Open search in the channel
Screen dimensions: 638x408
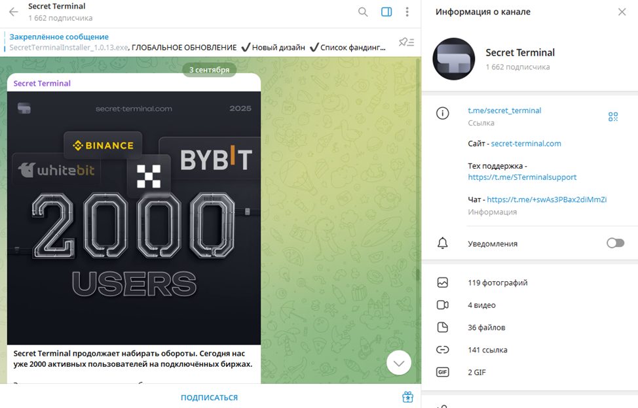(362, 12)
